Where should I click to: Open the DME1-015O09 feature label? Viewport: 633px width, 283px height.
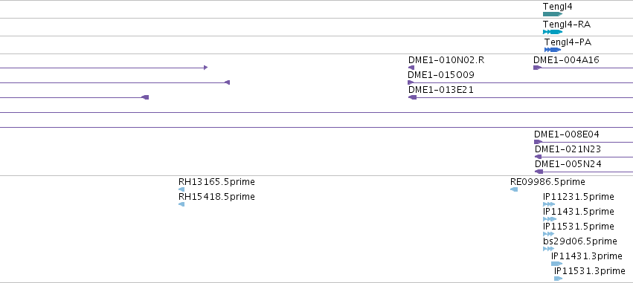click(441, 75)
